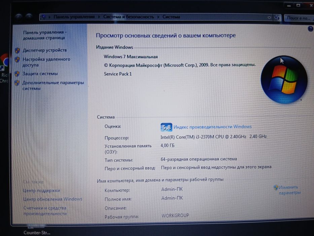Click the Service Pack 1 text
This screenshot has width=314, height=236.
point(118,74)
